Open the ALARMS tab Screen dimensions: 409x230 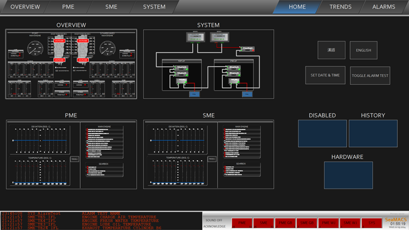pos(383,7)
